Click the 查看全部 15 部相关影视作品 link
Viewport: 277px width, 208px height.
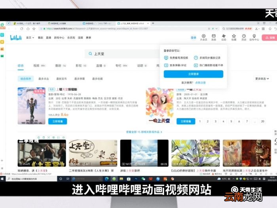[144, 132]
